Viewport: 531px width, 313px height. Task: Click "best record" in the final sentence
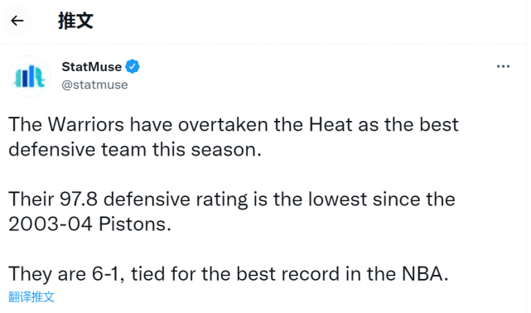pyautogui.click(x=287, y=274)
